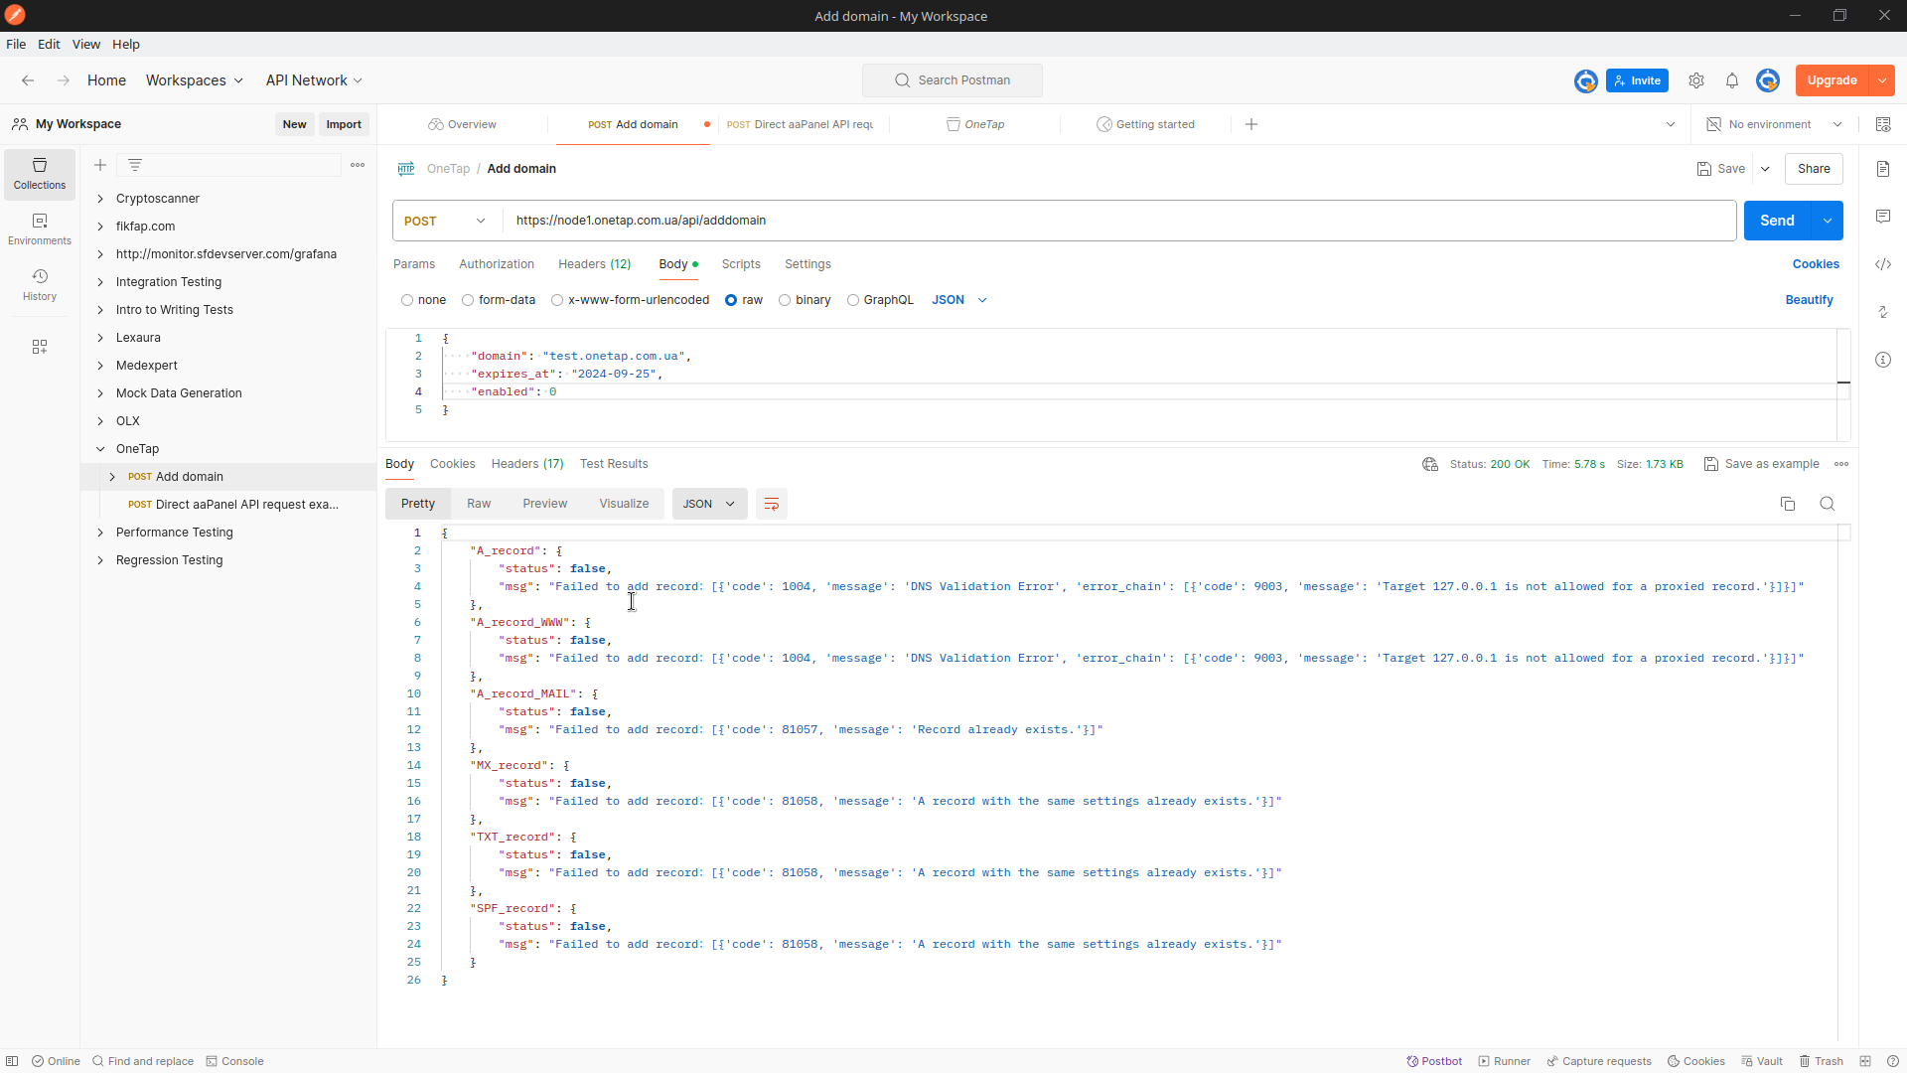Open the POST method dropdown
This screenshot has width=1907, height=1073.
pos(445,221)
